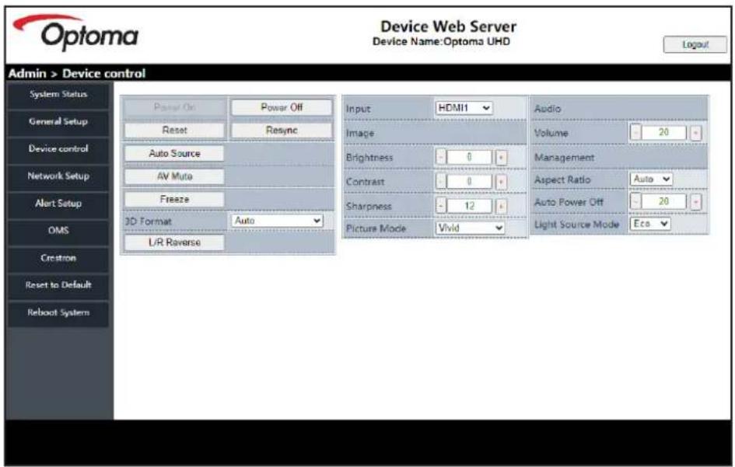Click the 'Device Web Server' title

click(x=448, y=26)
